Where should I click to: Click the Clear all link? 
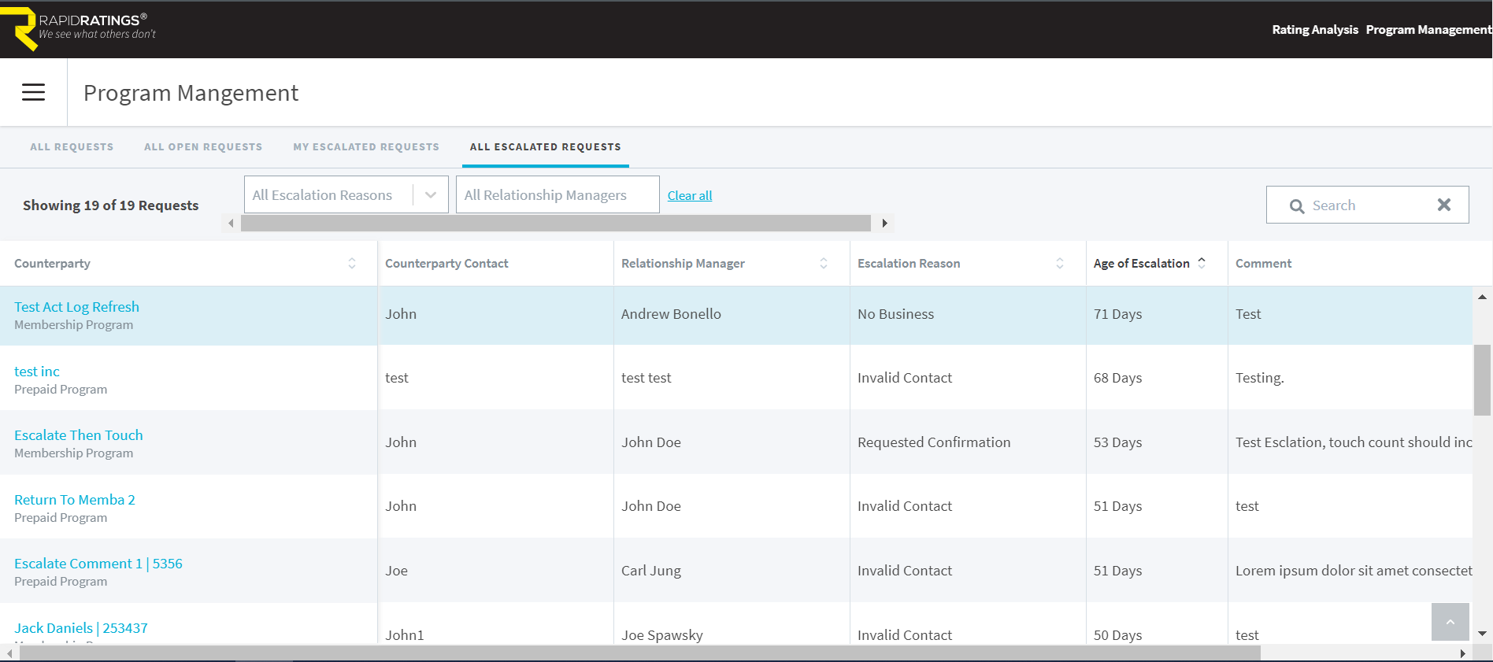point(690,195)
